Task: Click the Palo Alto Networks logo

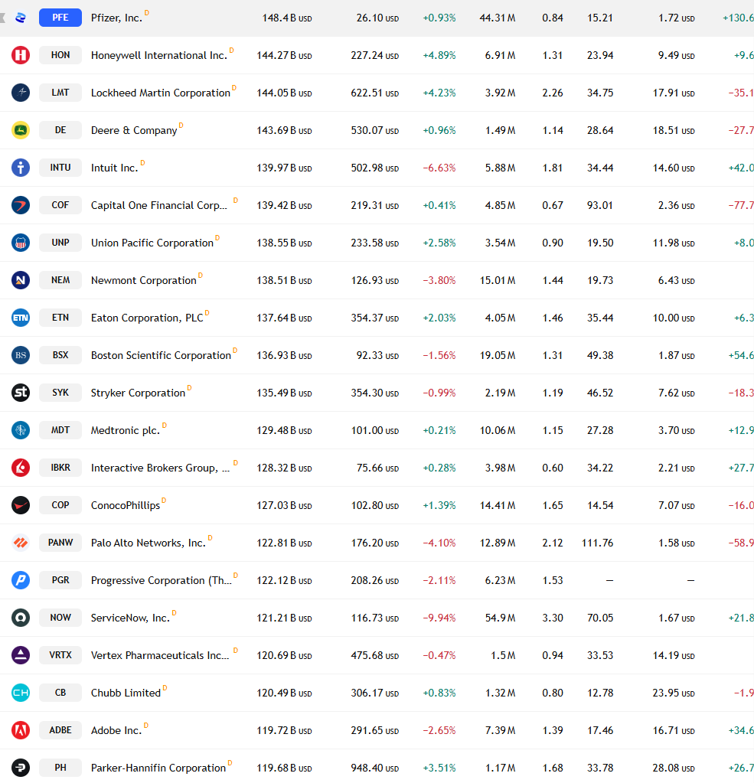Action: click(21, 543)
